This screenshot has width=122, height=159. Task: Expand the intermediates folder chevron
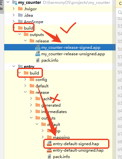(x=31, y=111)
